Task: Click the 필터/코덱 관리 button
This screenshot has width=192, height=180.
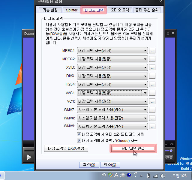Action: 133,148
